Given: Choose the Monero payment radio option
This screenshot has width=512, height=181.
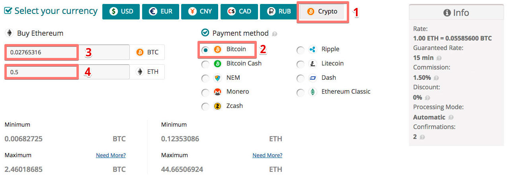Looking at the screenshot, I should click(205, 93).
